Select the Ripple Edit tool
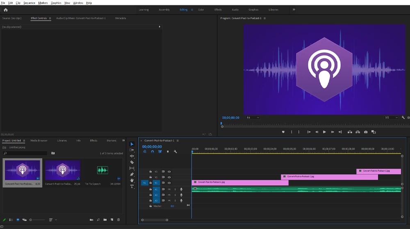 pyautogui.click(x=132, y=156)
